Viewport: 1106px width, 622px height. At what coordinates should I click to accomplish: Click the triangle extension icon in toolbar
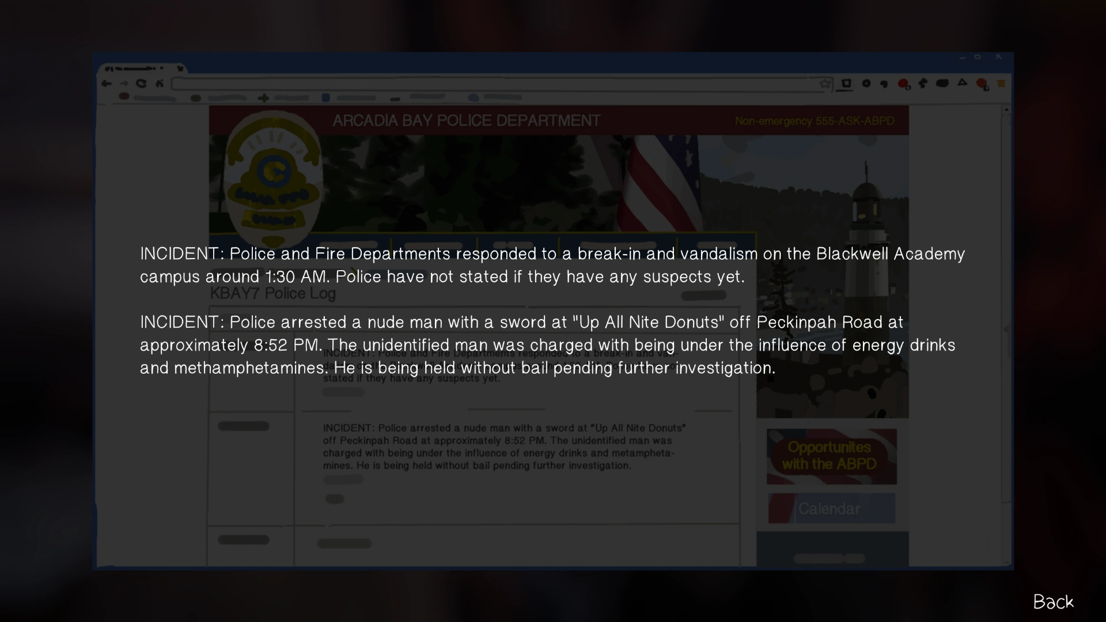pyautogui.click(x=963, y=83)
